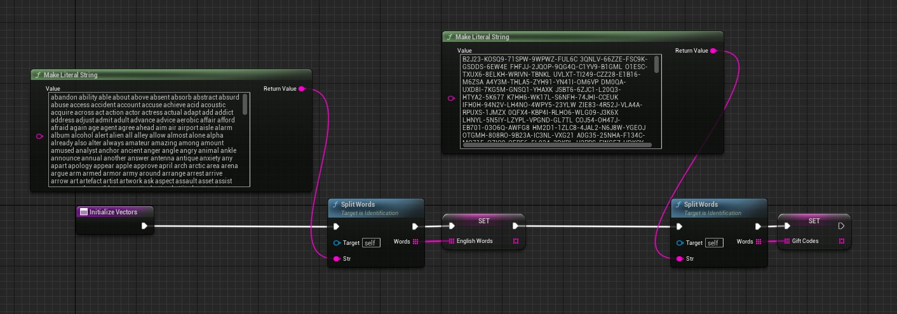Click horizontal scrollbar of gift codes text box

point(556,145)
